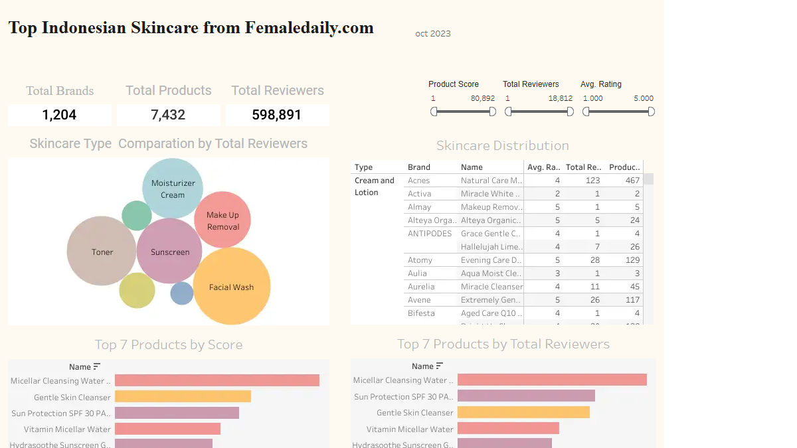Click Vitamin Micellar Water bar in Score chart
The image size is (797, 448).
[167, 429]
